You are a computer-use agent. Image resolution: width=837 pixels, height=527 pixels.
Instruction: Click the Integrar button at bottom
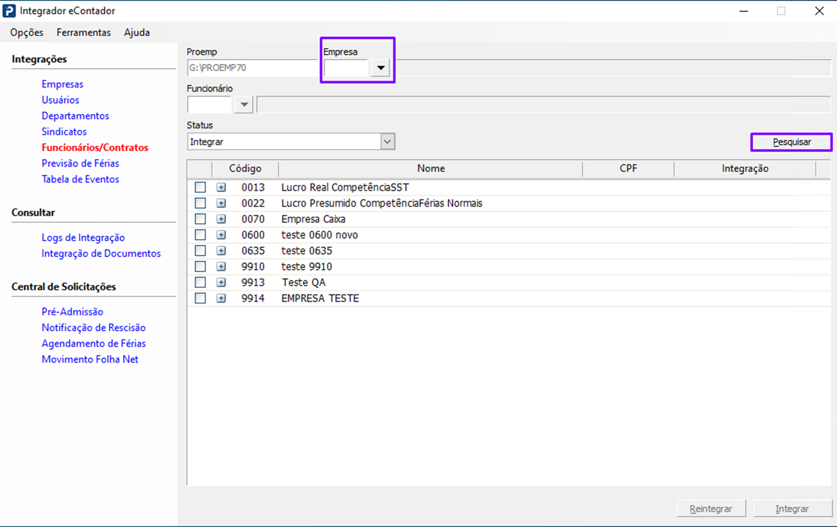(x=792, y=509)
